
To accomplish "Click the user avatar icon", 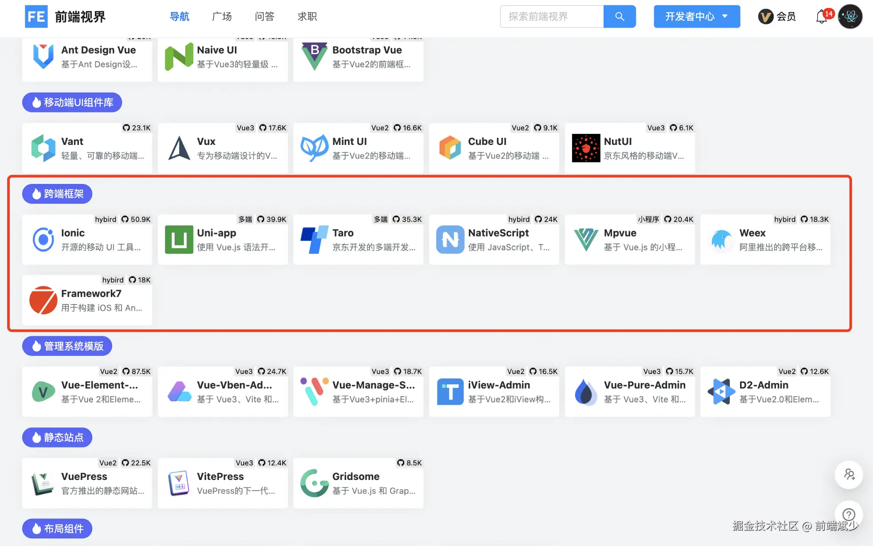I will [x=850, y=16].
